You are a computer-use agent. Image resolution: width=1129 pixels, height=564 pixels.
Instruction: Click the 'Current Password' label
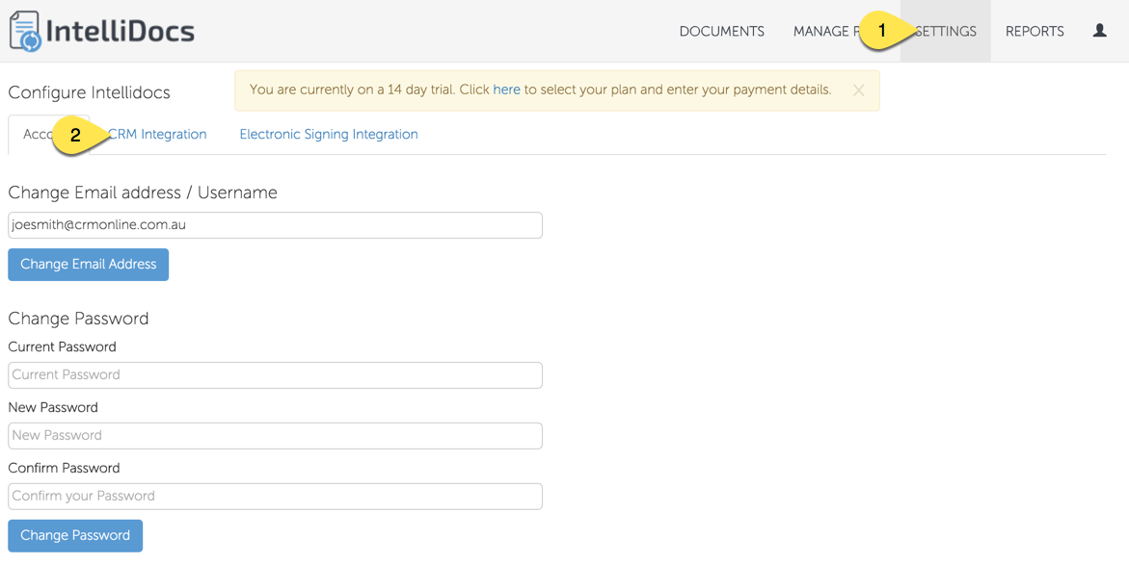click(x=62, y=347)
